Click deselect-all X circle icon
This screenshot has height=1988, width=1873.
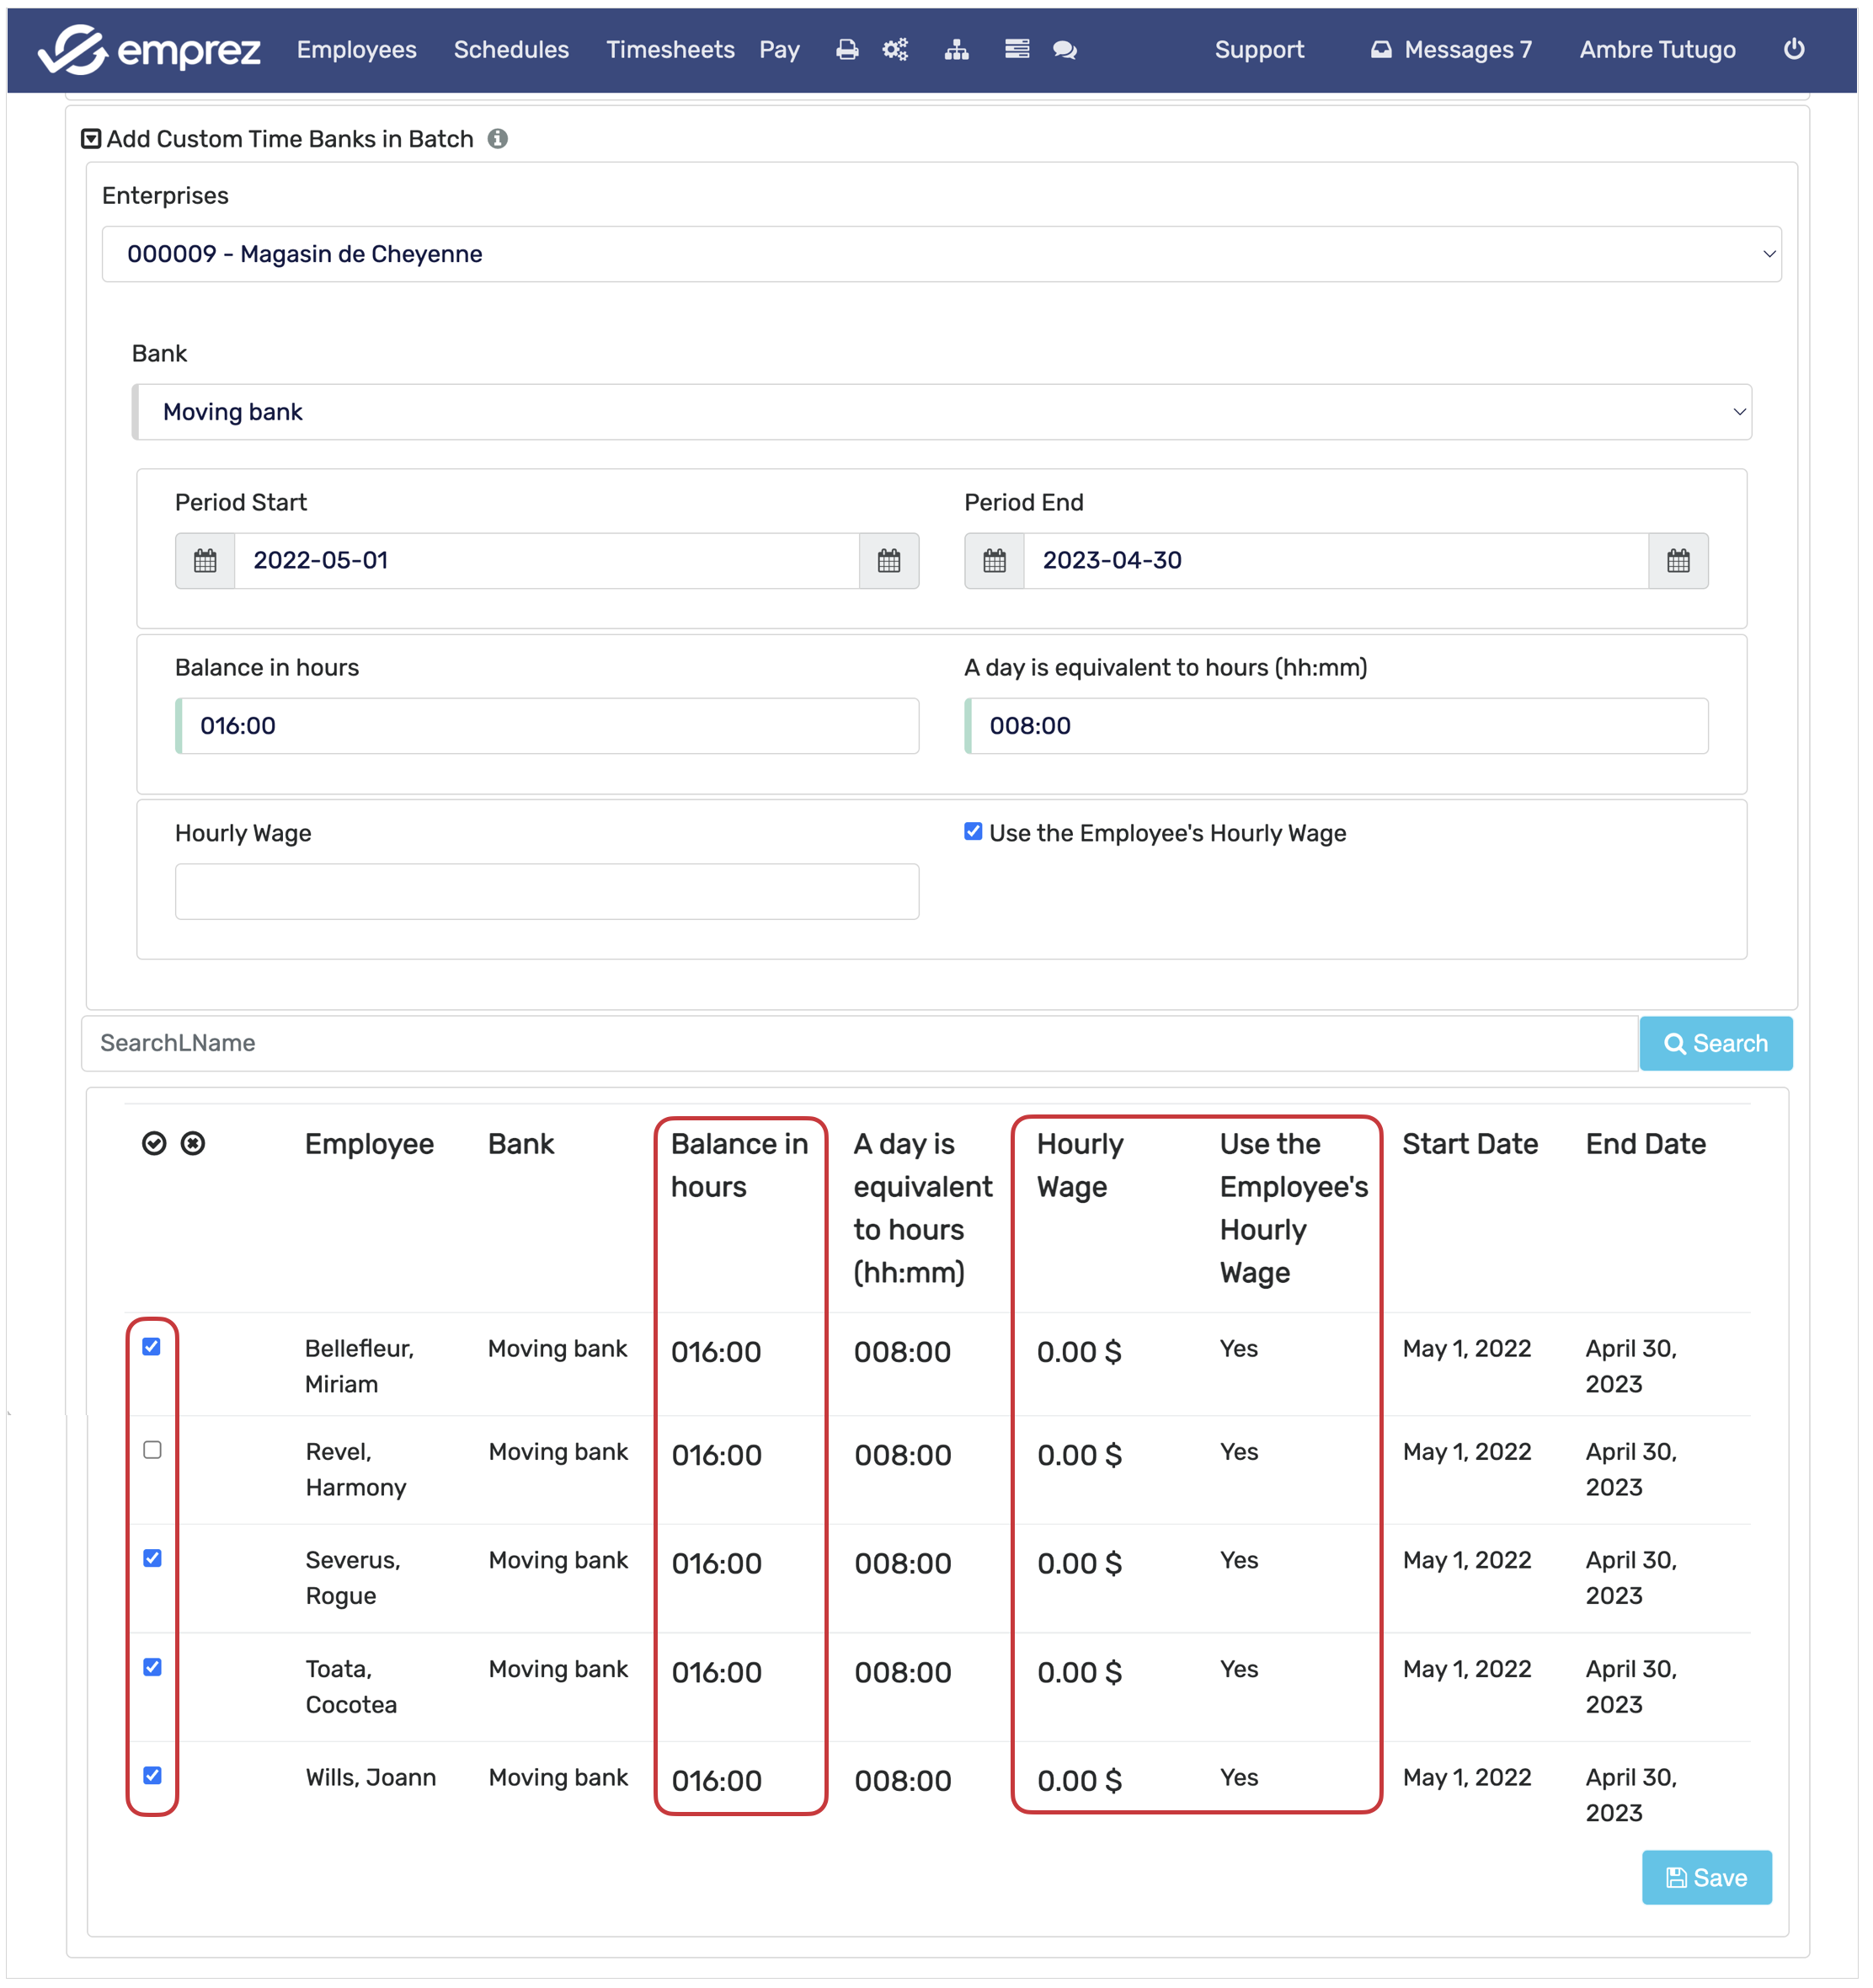coord(193,1144)
